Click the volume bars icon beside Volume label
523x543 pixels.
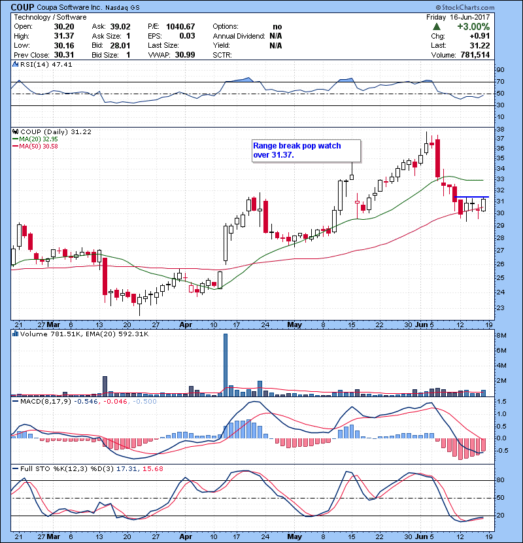coord(15,334)
